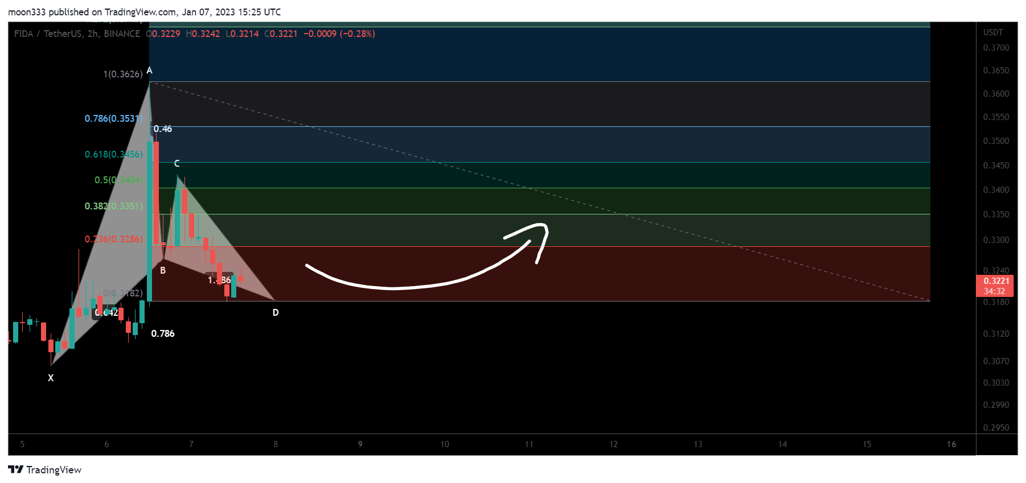This screenshot has width=1026, height=483.
Task: Click price axis label 0.3700
Action: tap(996, 48)
